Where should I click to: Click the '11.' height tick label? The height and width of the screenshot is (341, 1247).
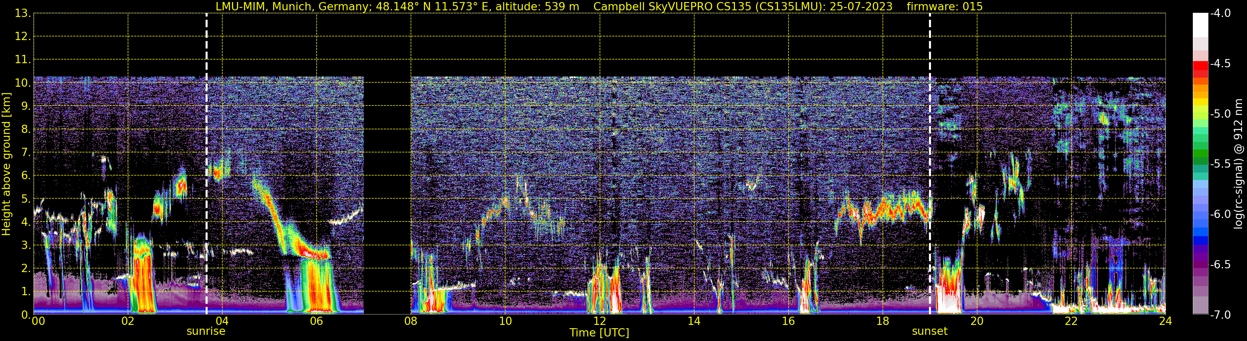tap(23, 60)
